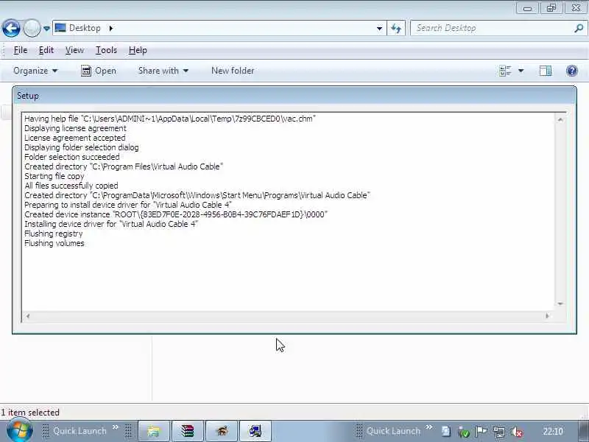Click the document tray icon
The image size is (589, 442).
(x=446, y=432)
